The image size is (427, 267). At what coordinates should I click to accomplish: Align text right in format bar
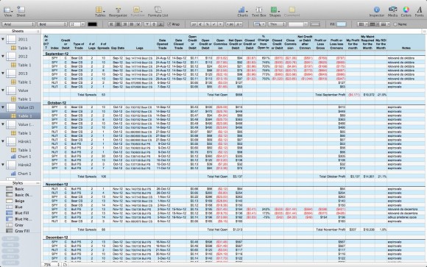[125, 24]
